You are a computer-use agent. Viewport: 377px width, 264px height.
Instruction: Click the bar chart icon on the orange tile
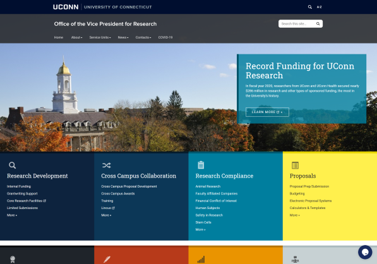[x=201, y=260]
